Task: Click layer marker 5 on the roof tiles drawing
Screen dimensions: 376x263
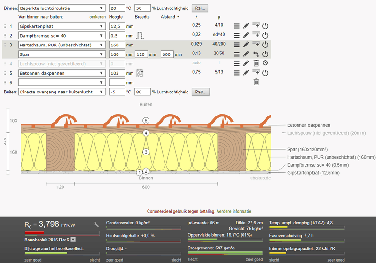Action: click(146, 121)
